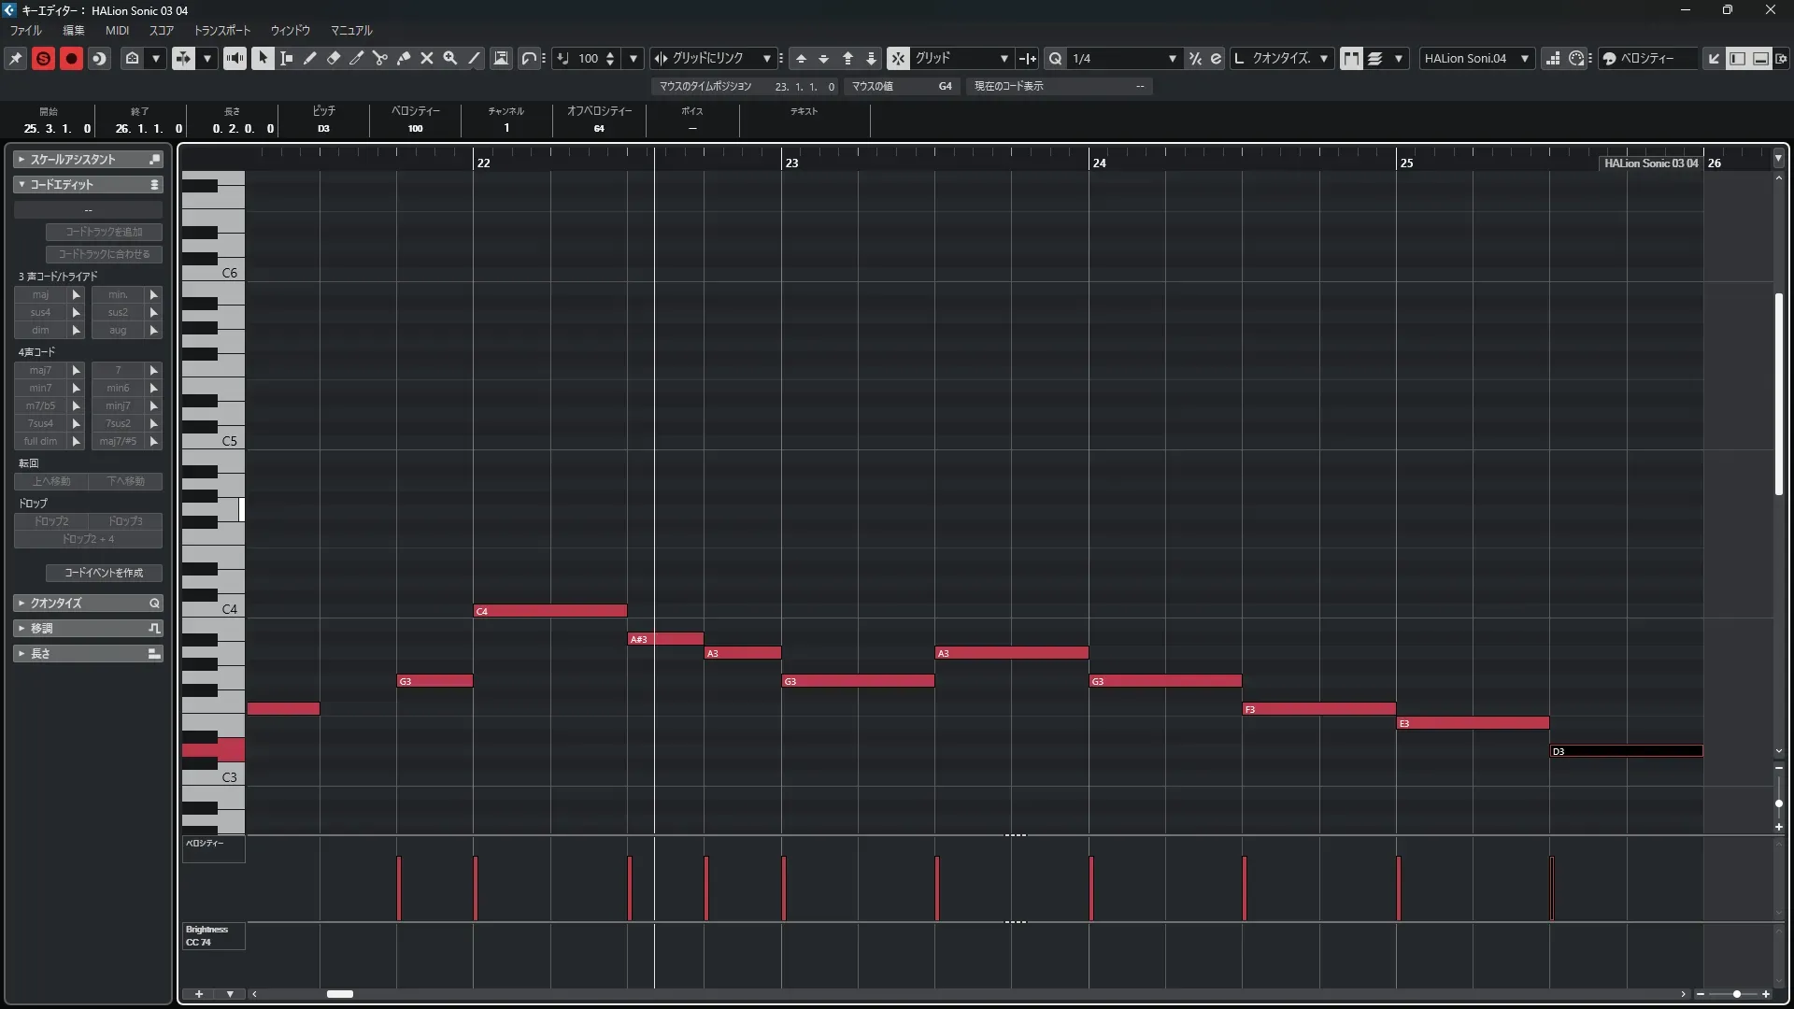
Task: Select the Erase tool
Action: [x=334, y=58]
